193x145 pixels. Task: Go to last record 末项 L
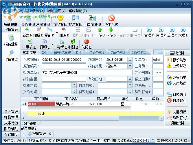183,32
